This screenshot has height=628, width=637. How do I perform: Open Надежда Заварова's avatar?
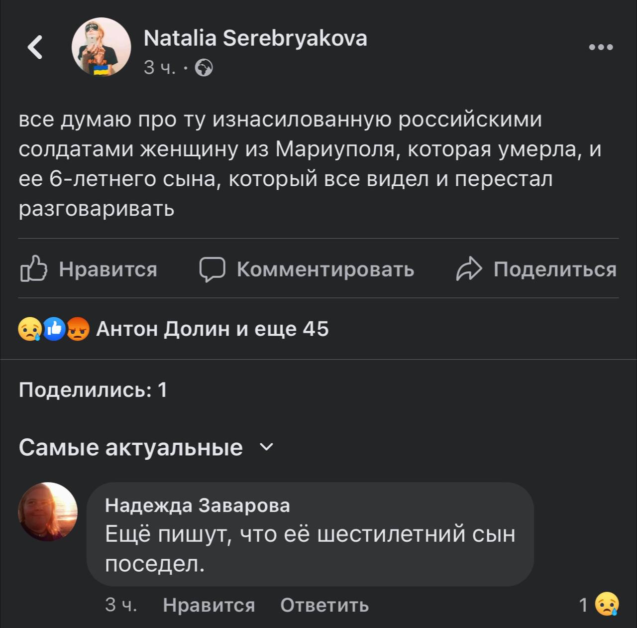[48, 511]
